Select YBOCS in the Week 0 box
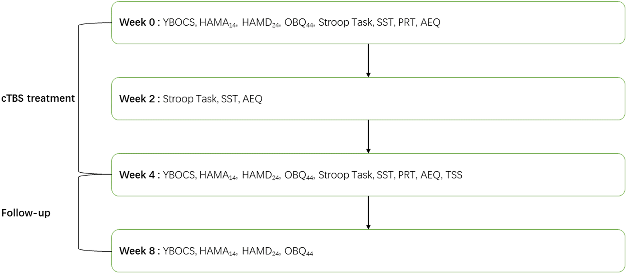 [x=179, y=22]
